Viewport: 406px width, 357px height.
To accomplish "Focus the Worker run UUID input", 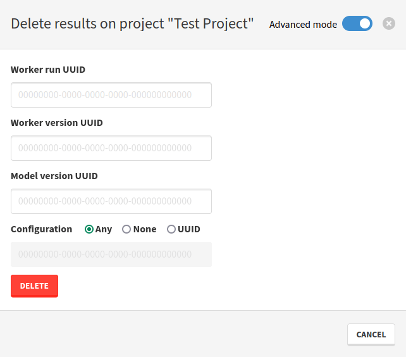I will tap(111, 95).
